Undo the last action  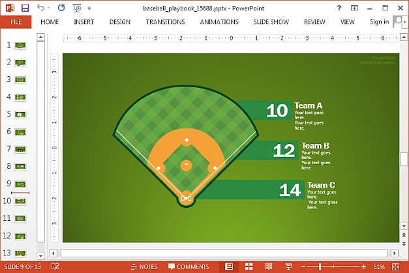[40, 8]
